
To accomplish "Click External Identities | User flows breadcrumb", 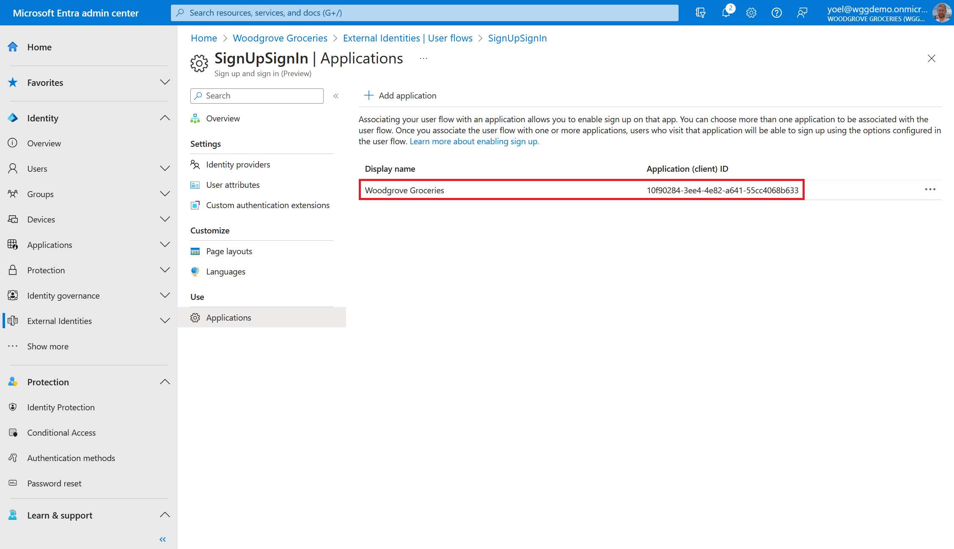I will tap(407, 38).
